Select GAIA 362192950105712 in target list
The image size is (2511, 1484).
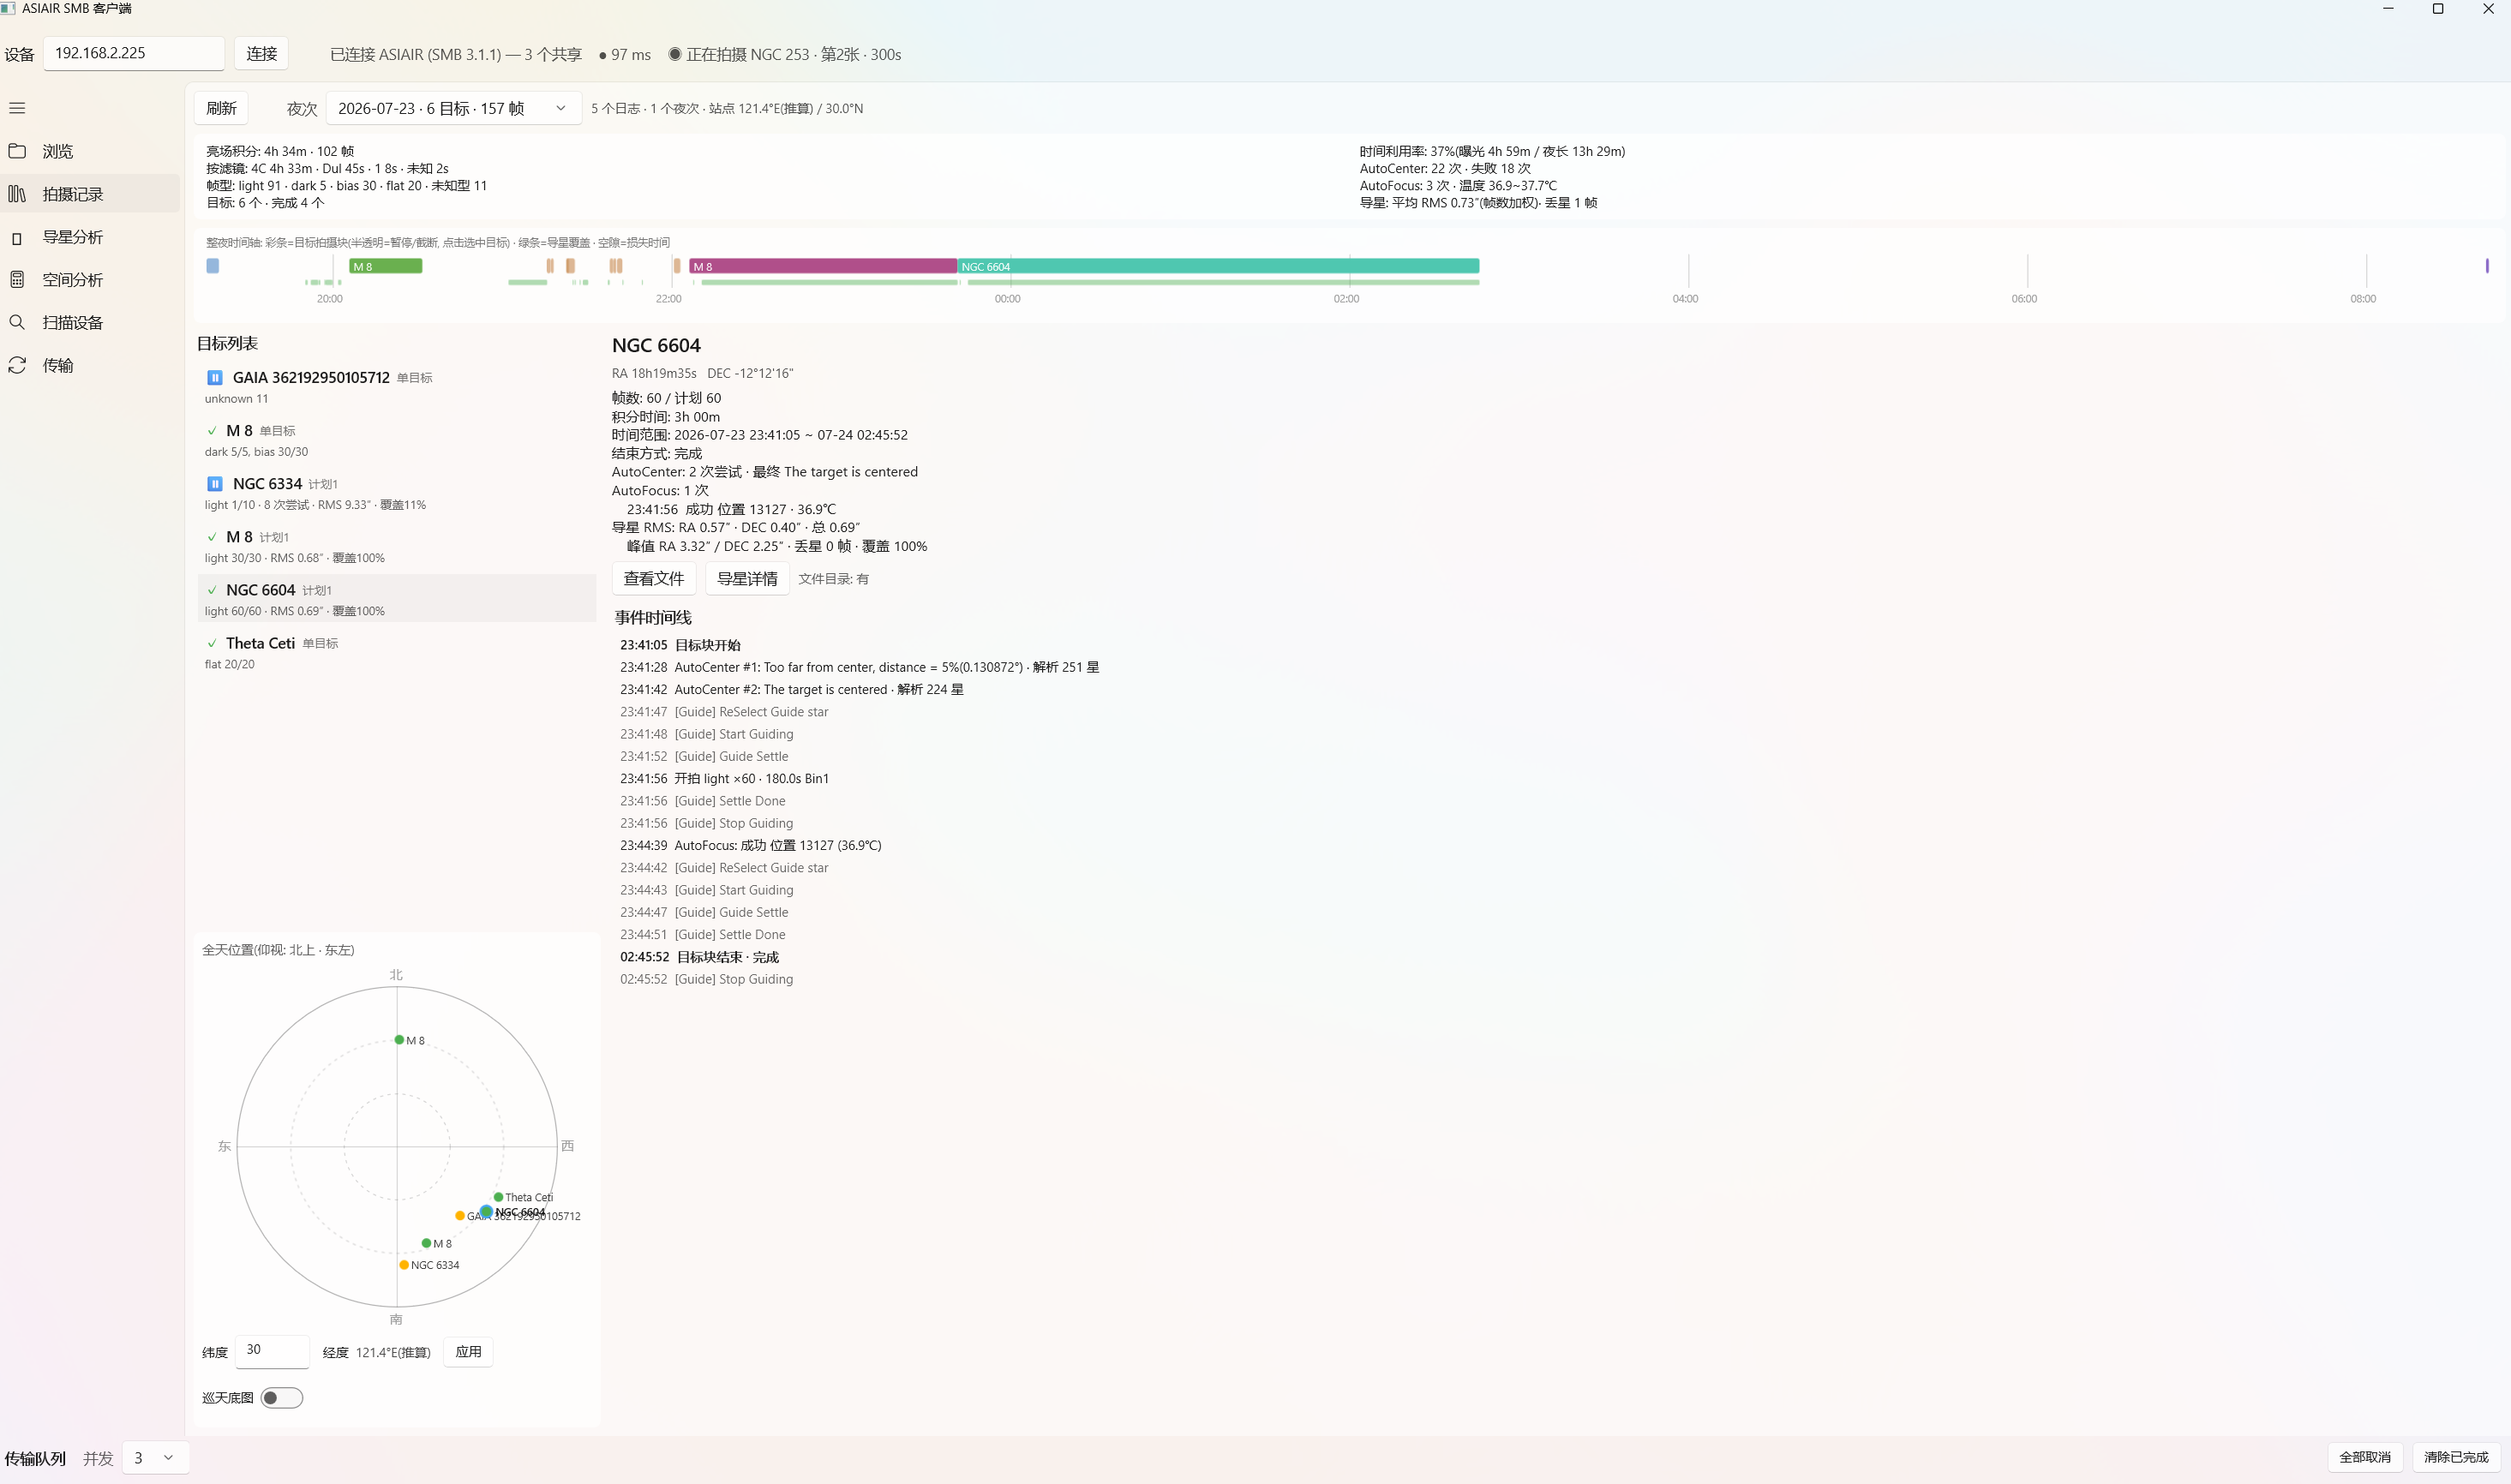tap(397, 387)
